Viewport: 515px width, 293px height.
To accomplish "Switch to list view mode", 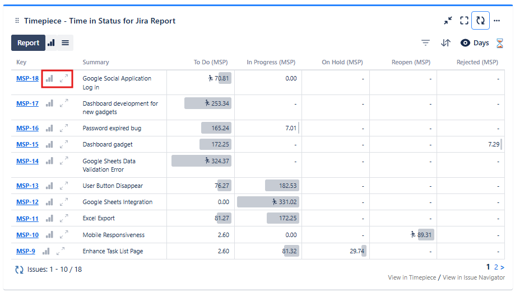I will tap(66, 43).
